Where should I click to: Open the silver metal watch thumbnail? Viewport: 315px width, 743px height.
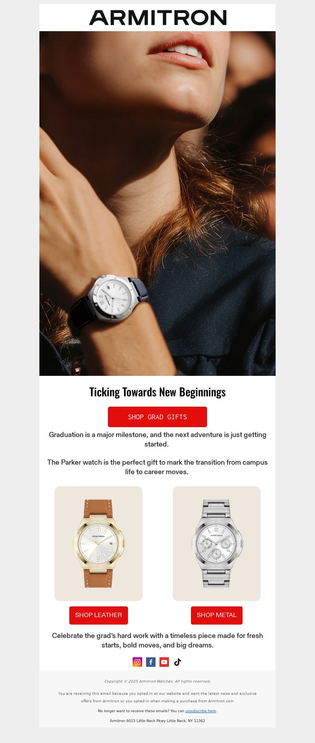(217, 544)
